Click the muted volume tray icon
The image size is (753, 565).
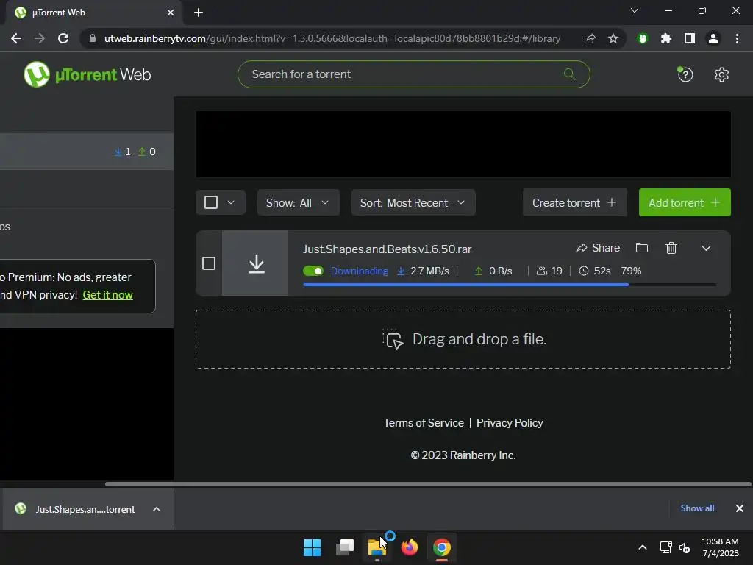685,547
